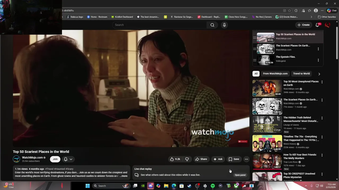Open the browser favorites list icon
This screenshot has width=339, height=190.
309,11
